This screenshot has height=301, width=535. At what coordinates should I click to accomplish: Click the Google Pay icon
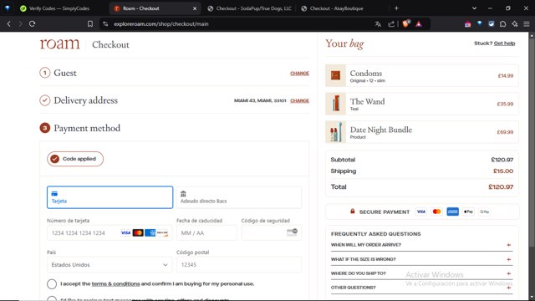485,212
